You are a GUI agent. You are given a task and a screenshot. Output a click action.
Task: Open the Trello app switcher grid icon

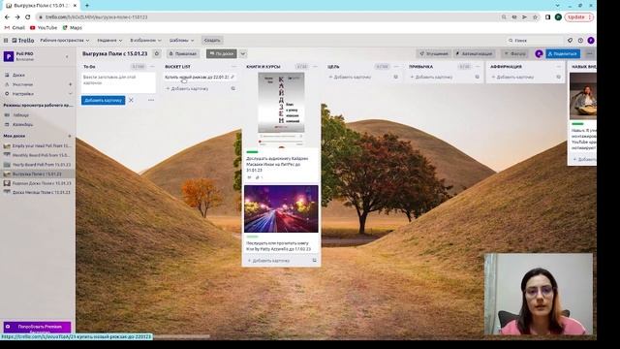tap(6, 41)
